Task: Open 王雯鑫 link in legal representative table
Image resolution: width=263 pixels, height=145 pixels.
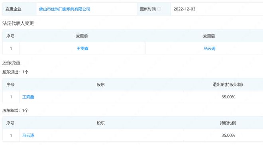Action: pyautogui.click(x=82, y=49)
